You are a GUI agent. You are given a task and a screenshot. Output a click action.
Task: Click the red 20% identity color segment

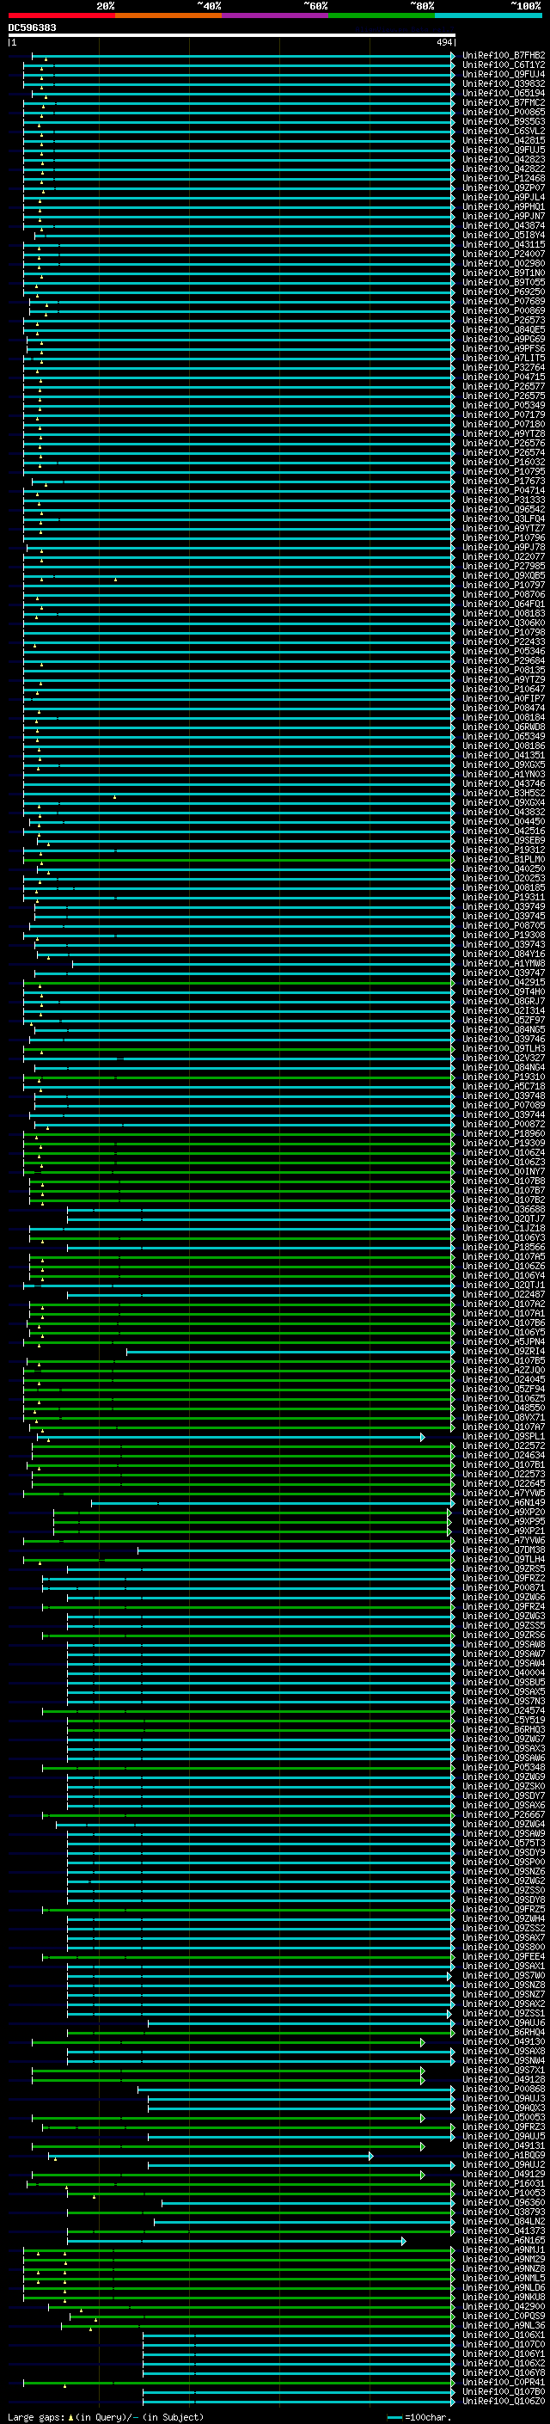(x=61, y=15)
